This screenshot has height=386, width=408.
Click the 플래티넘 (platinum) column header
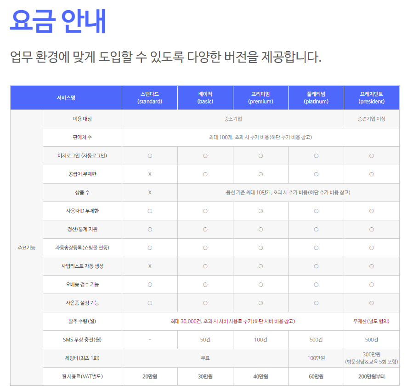coord(316,98)
